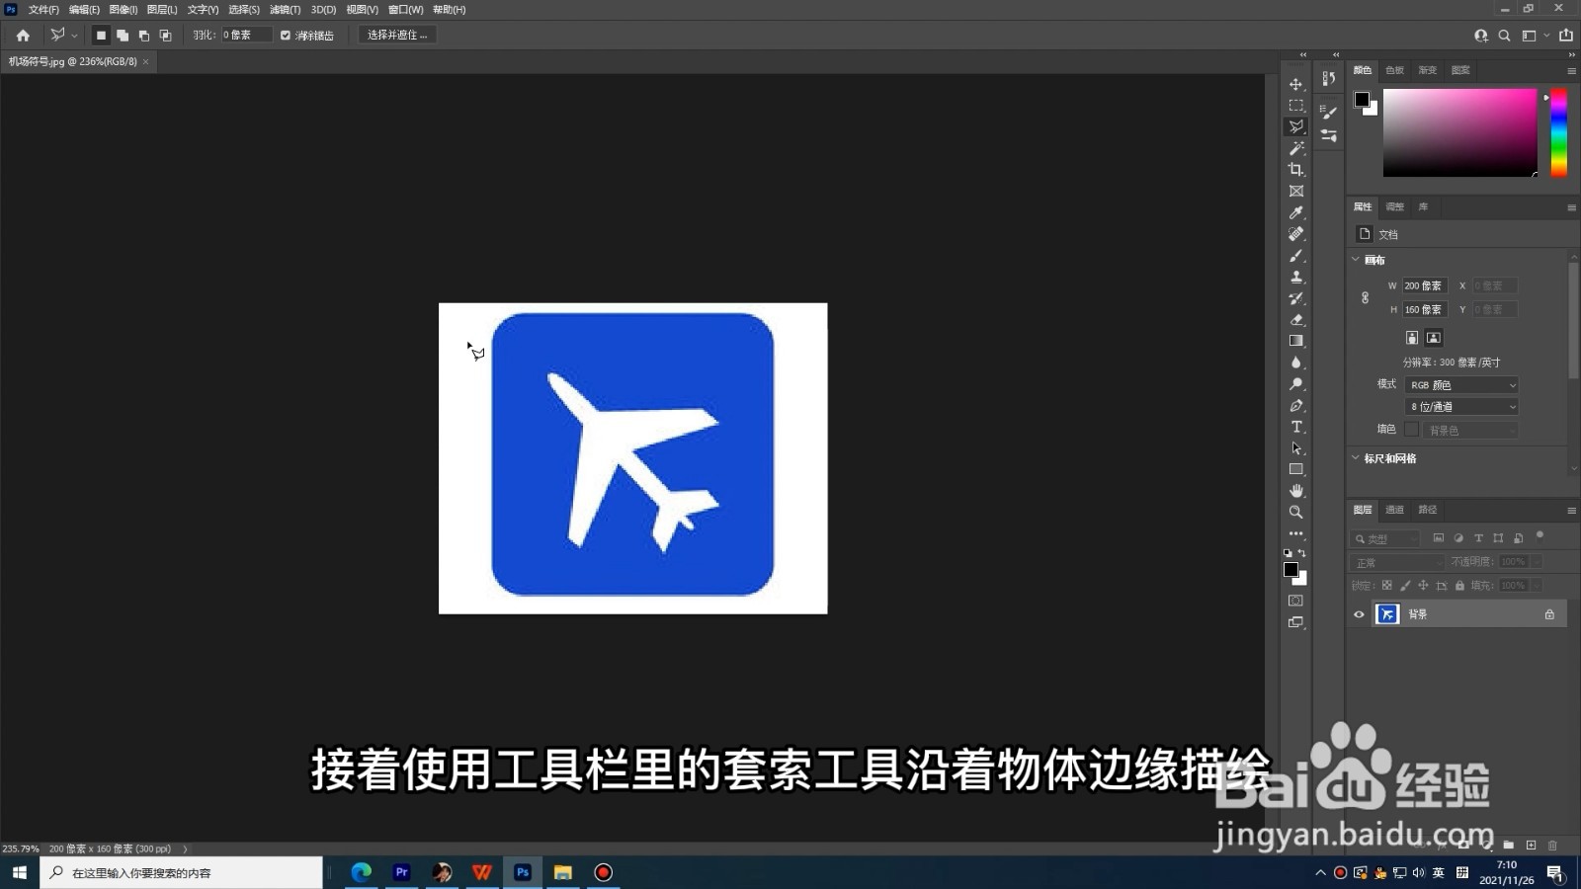Select the Move tool

pyautogui.click(x=1295, y=84)
